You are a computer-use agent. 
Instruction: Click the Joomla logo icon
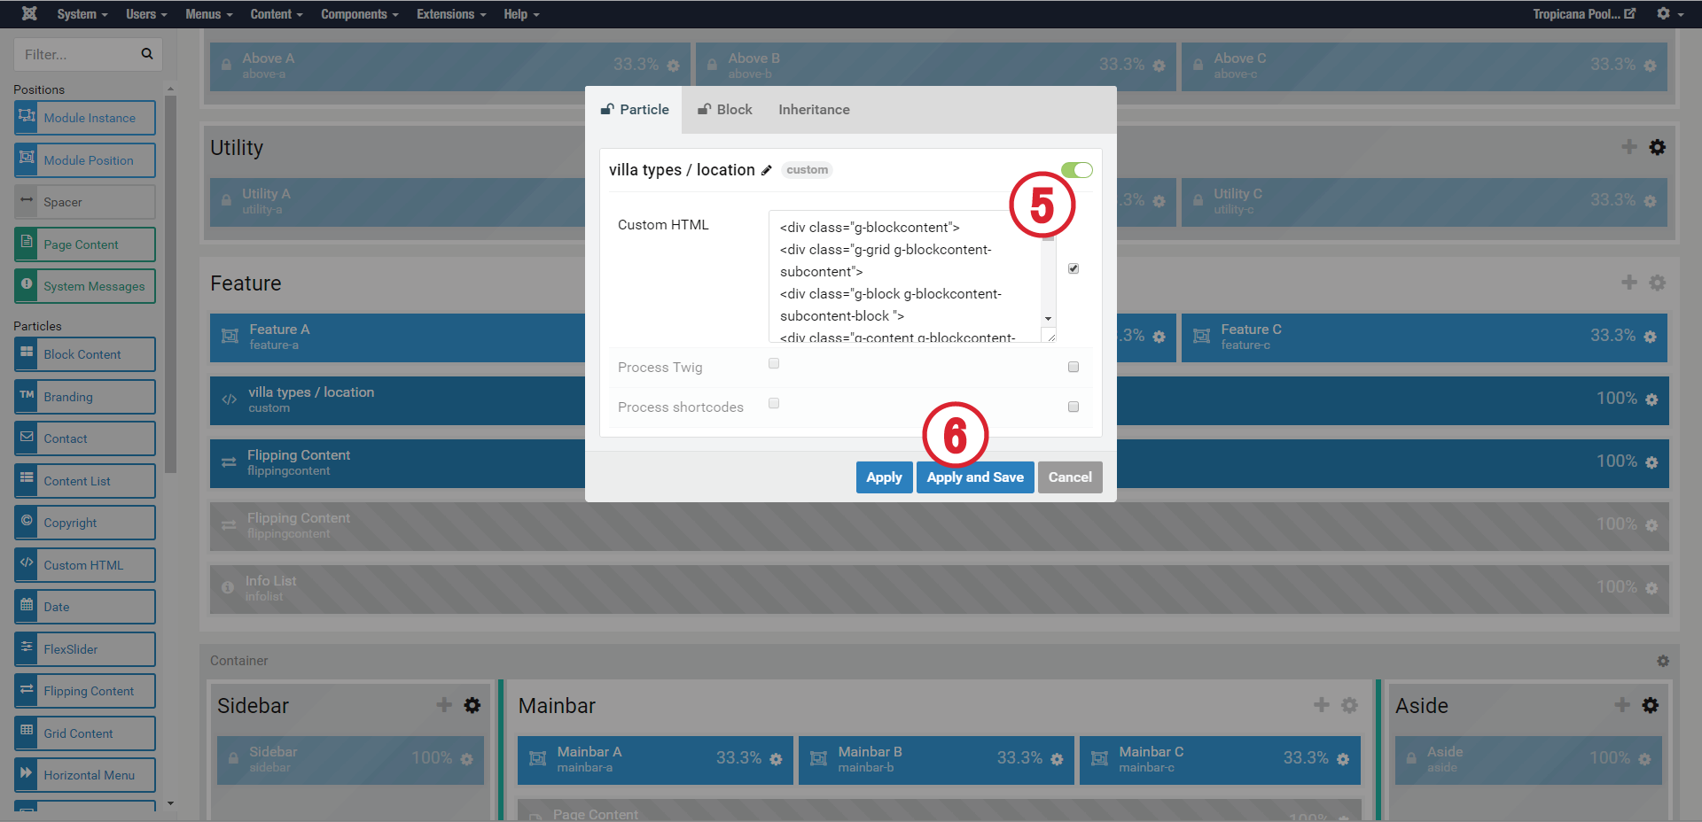click(x=29, y=13)
